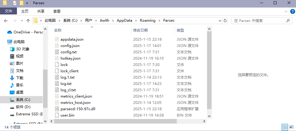Click the metrics_host.json file icon
This screenshot has width=296, height=131.
click(57, 103)
